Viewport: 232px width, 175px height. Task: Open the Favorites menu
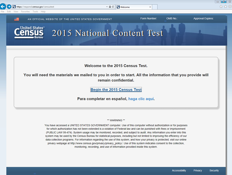(x=25, y=12)
